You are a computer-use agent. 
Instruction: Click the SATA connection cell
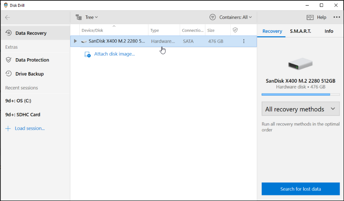[188, 41]
